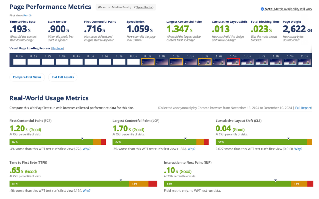The height and width of the screenshot is (199, 319).
Task: Click "Why?" under Time to First Byte
Action: coord(86,190)
